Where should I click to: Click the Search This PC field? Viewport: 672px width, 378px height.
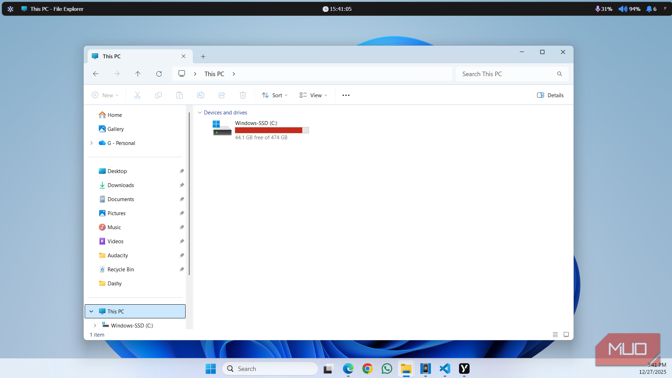(512, 74)
